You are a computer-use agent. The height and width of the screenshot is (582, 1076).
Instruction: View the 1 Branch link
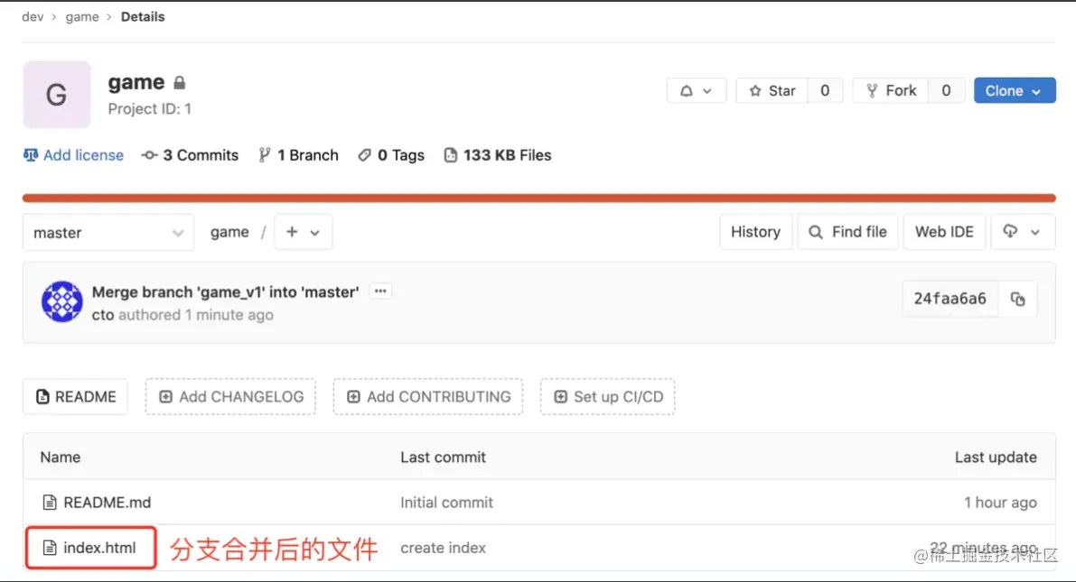[x=298, y=155]
